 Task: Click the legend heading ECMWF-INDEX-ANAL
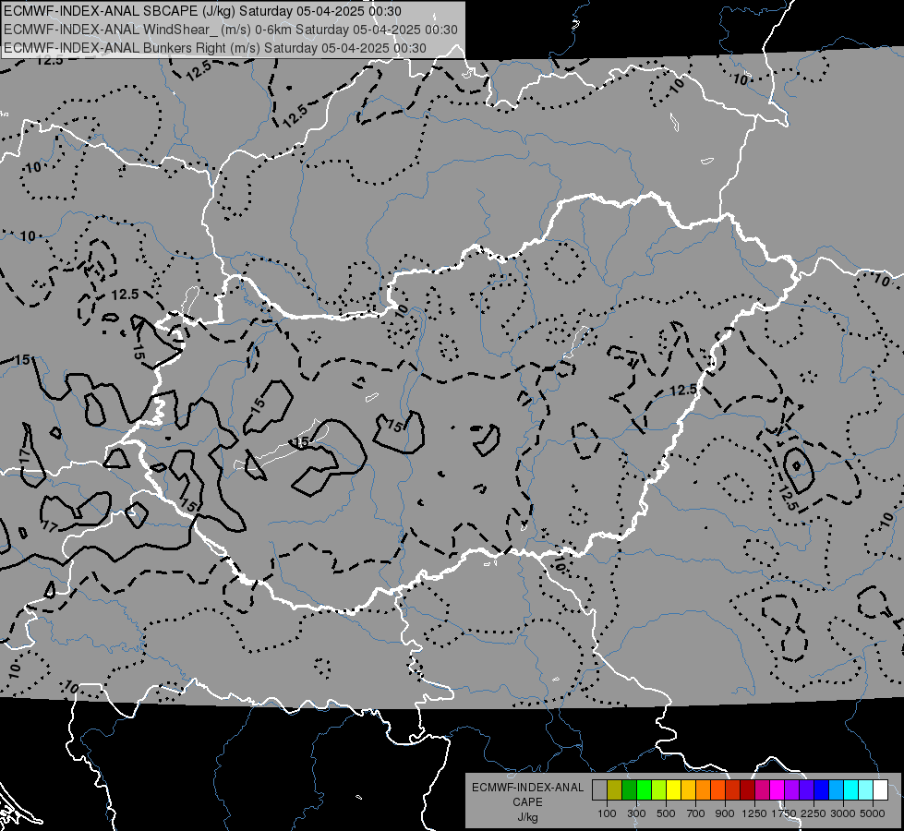pos(528,788)
